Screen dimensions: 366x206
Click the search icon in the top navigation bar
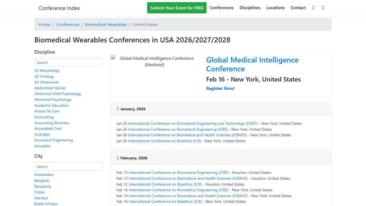click(313, 8)
